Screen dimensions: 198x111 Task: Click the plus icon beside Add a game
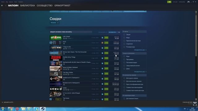(2, 102)
